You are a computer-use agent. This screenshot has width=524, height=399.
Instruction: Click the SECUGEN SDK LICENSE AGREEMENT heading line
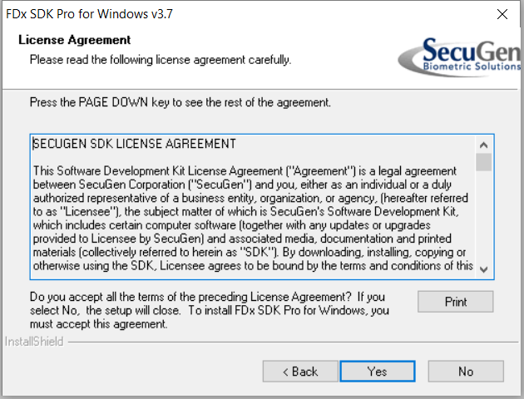pos(135,144)
